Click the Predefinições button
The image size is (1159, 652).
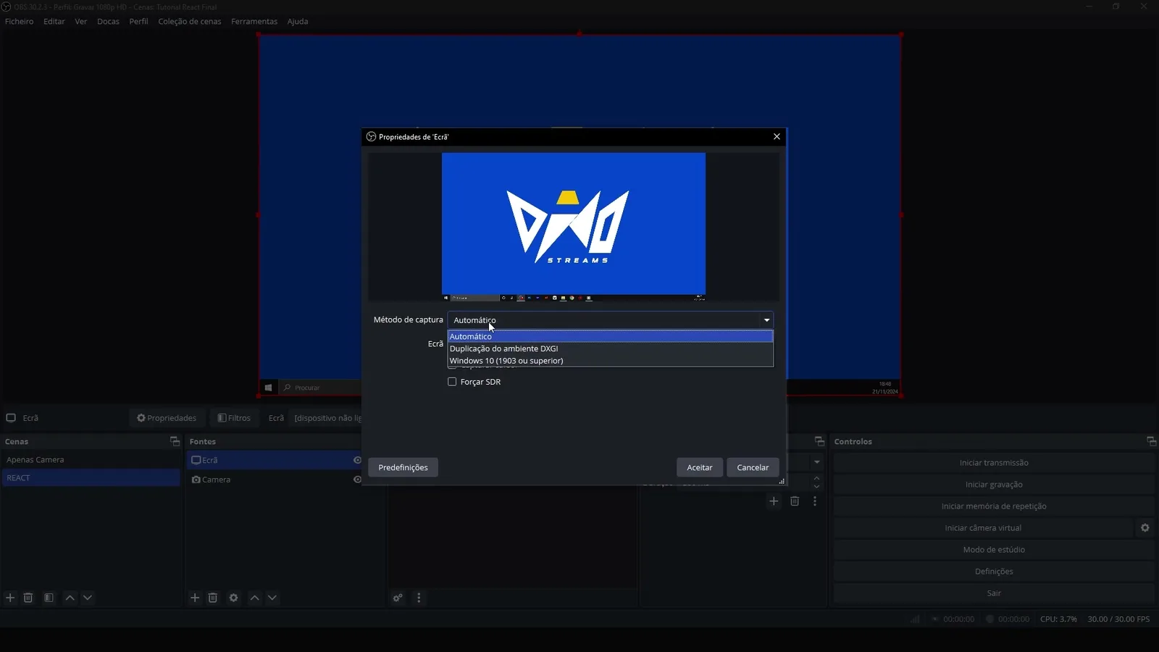click(403, 467)
